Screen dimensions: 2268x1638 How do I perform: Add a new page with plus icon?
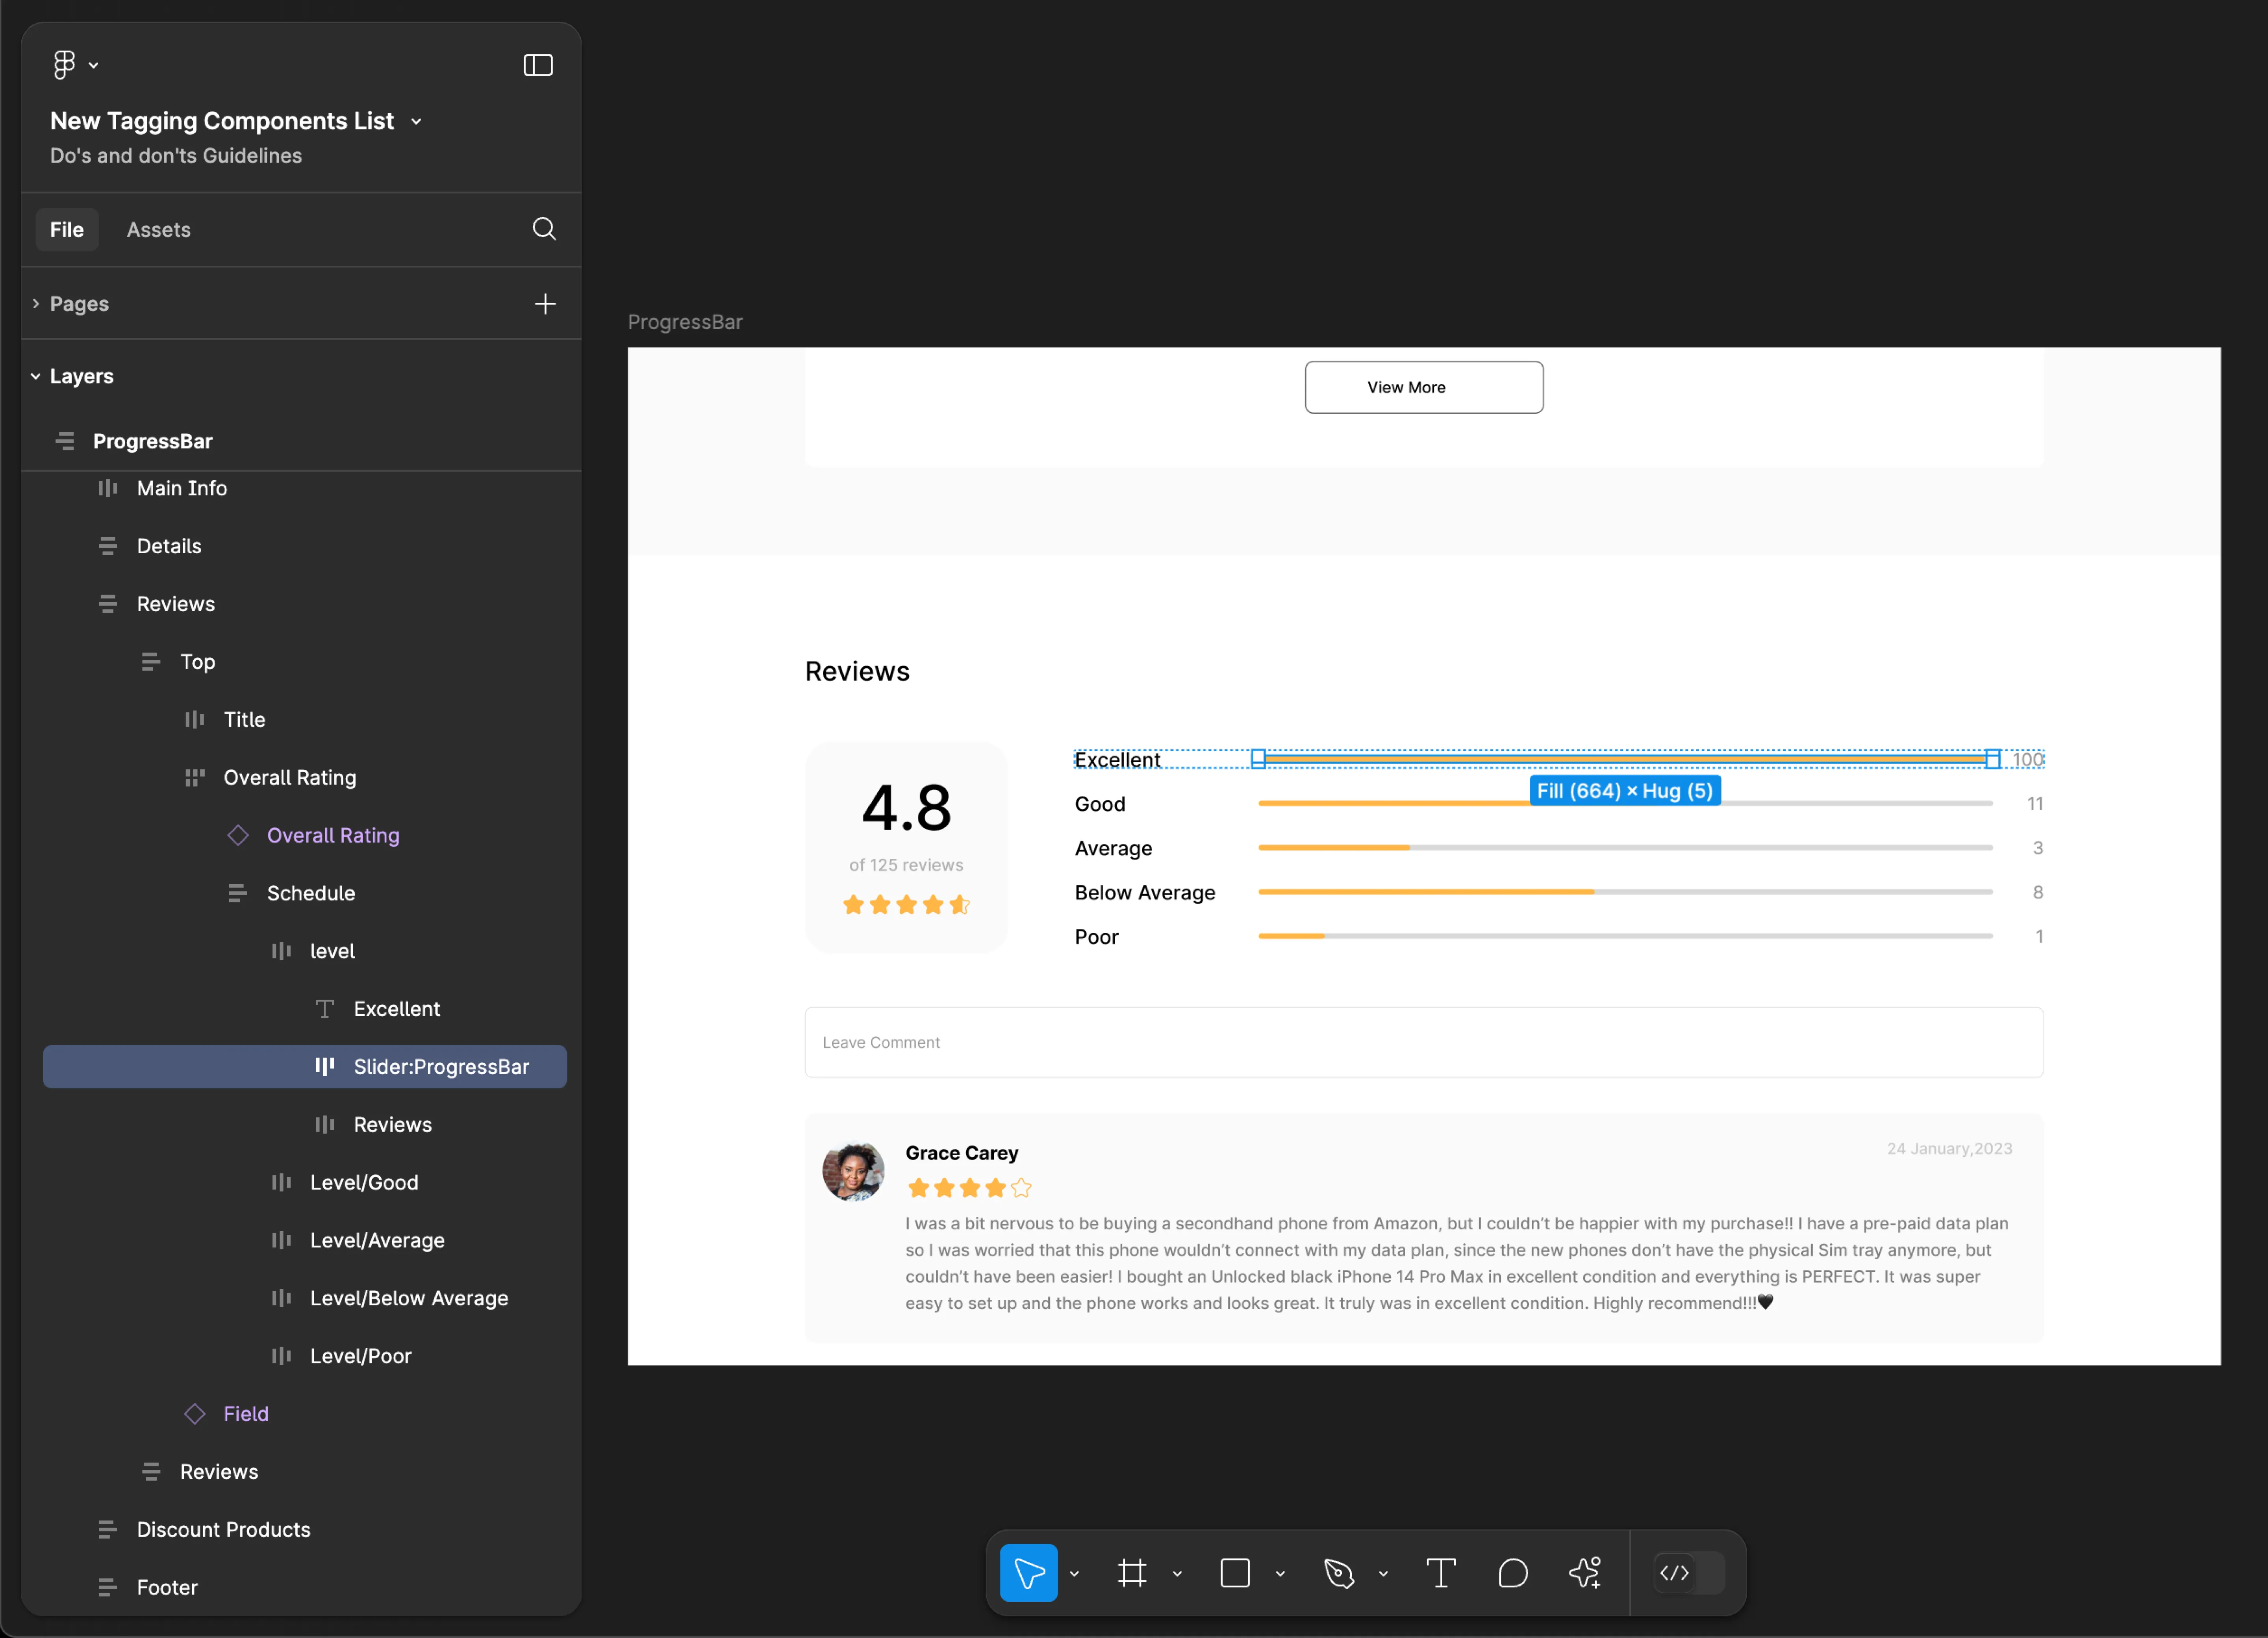(545, 303)
